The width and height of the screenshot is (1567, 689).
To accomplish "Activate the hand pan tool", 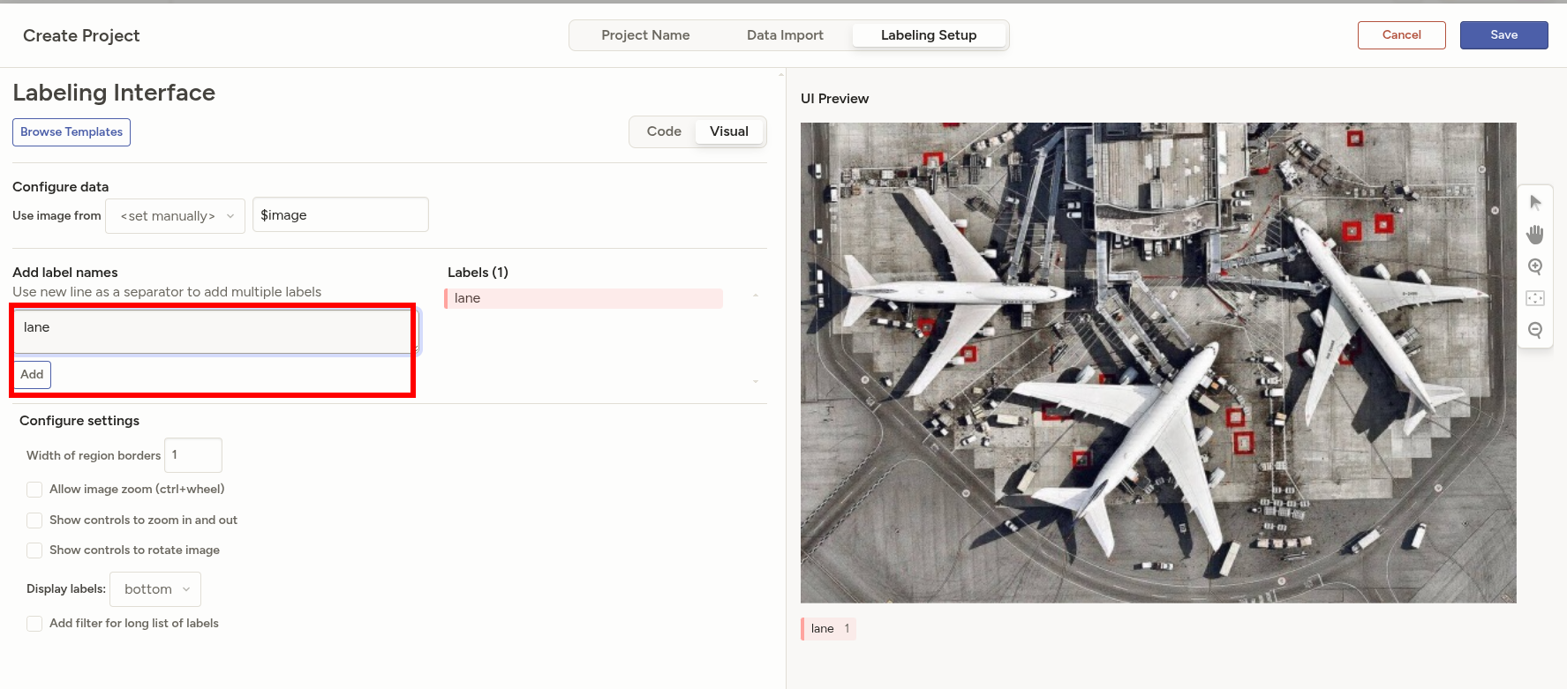I will [1535, 234].
